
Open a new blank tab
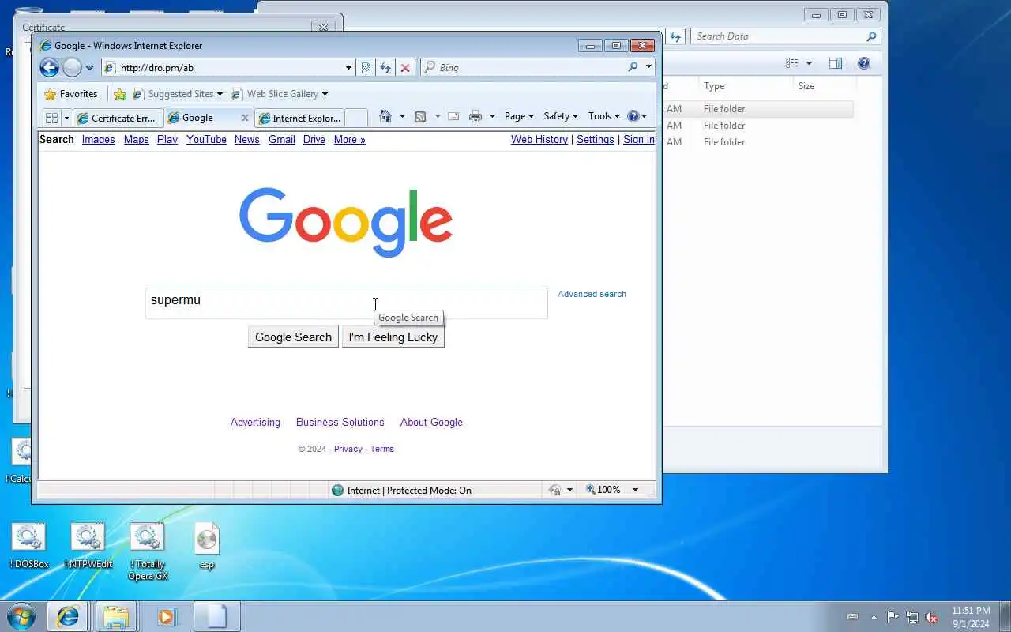click(x=356, y=118)
